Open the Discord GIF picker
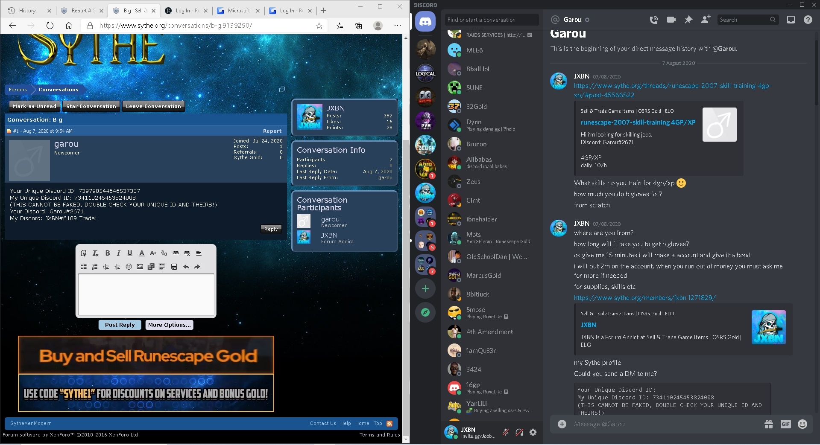This screenshot has width=820, height=445. tap(785, 424)
